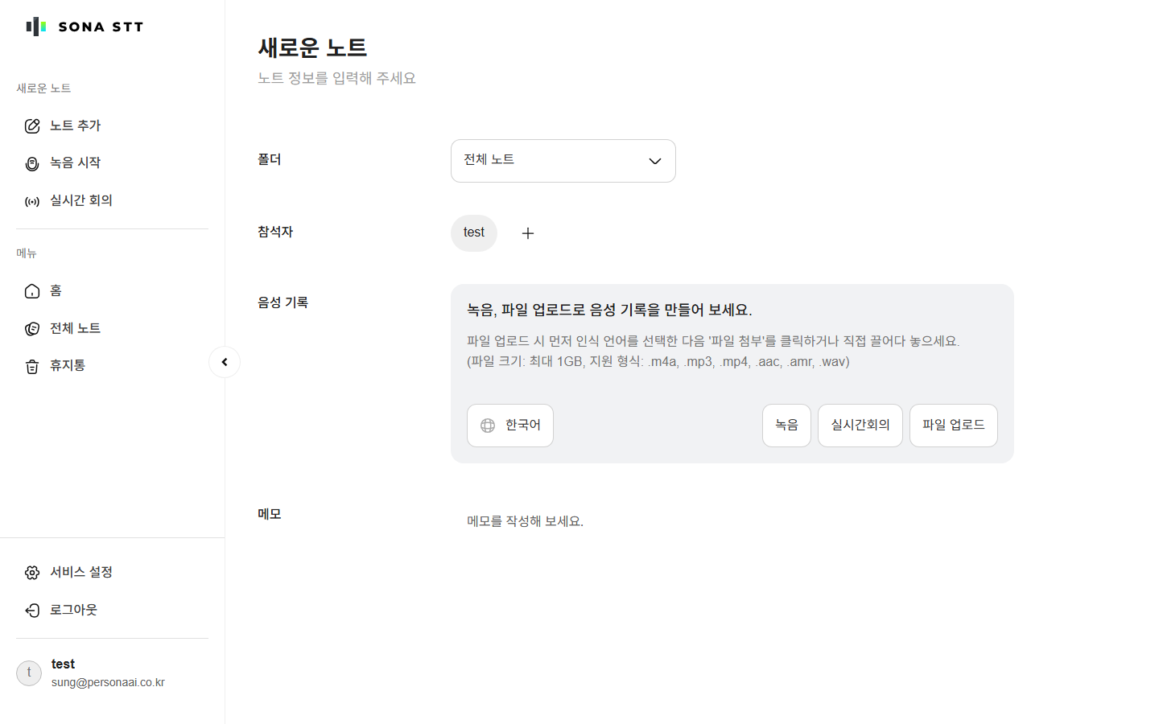The width and height of the screenshot is (1159, 724).
Task: Click the file size and format hint text
Action: pyautogui.click(x=658, y=362)
